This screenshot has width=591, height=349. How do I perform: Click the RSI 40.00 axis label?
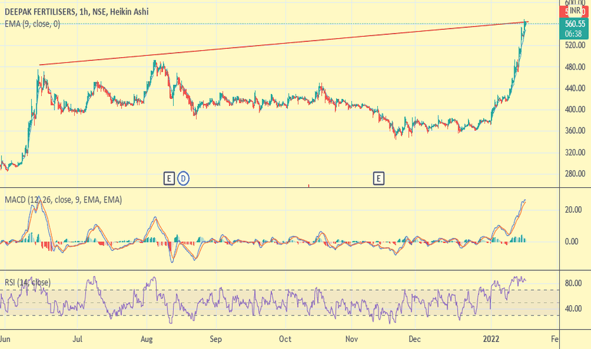tap(573, 308)
